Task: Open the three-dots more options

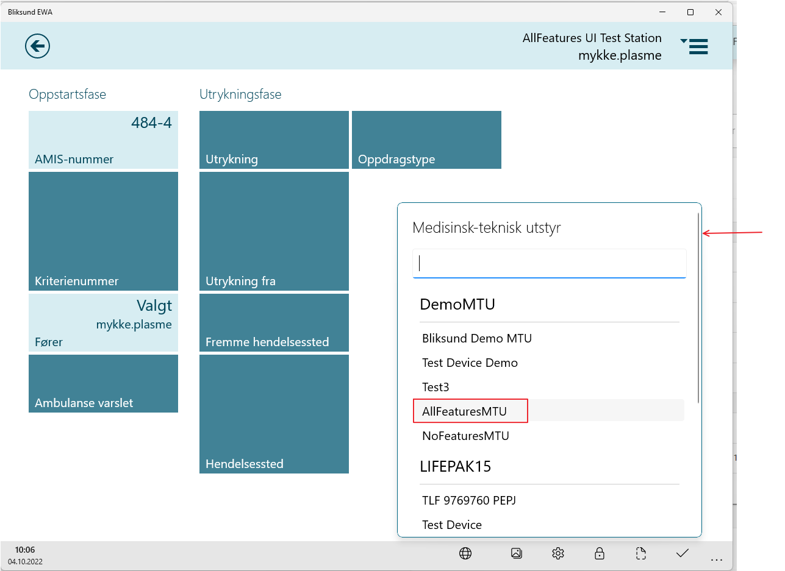Action: 717,560
